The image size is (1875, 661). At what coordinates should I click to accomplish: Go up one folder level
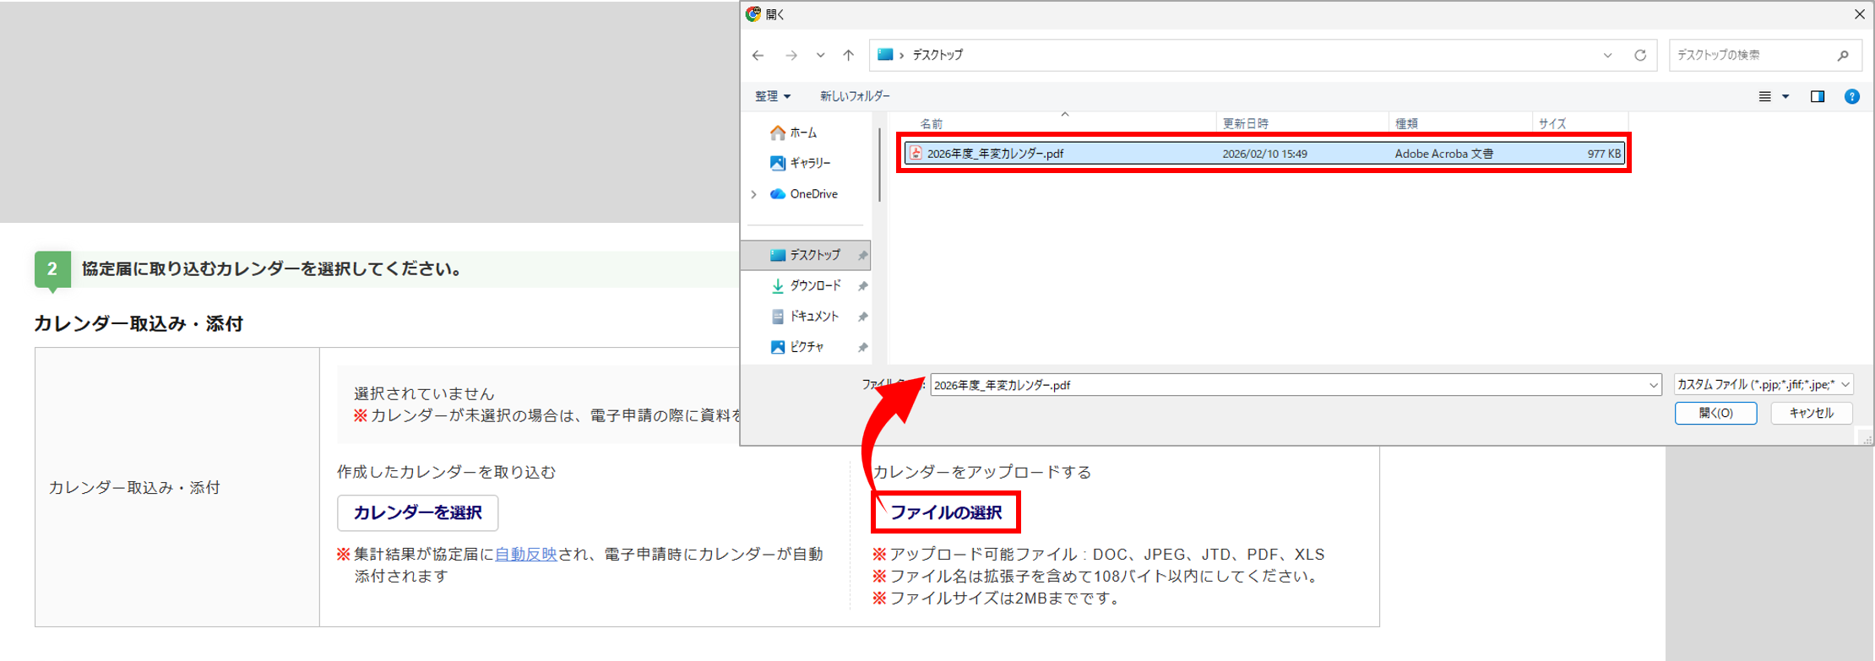pyautogui.click(x=848, y=56)
